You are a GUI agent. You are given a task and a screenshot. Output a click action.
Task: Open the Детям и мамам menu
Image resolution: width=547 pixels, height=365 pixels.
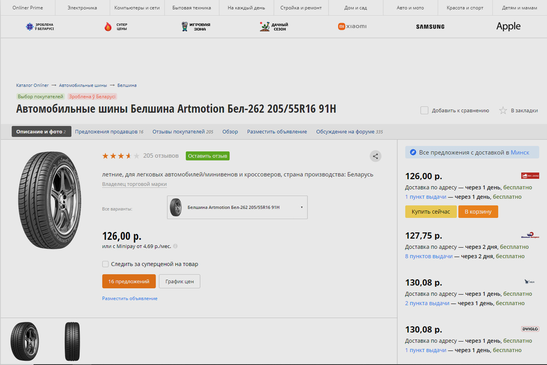pyautogui.click(x=520, y=7)
